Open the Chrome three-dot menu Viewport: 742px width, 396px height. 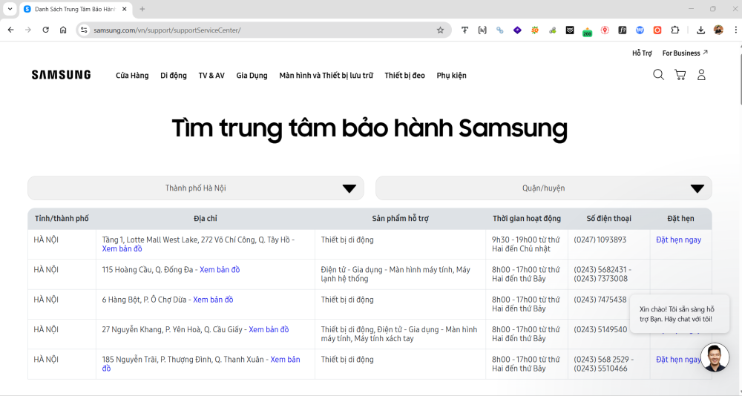[735, 30]
